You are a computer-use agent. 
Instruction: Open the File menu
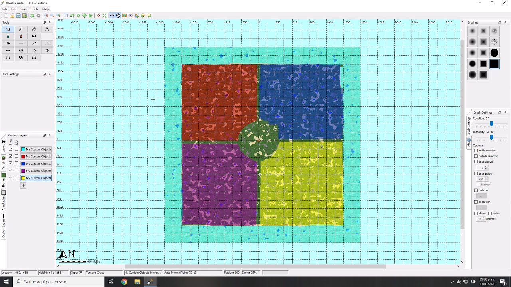[x=5, y=9]
